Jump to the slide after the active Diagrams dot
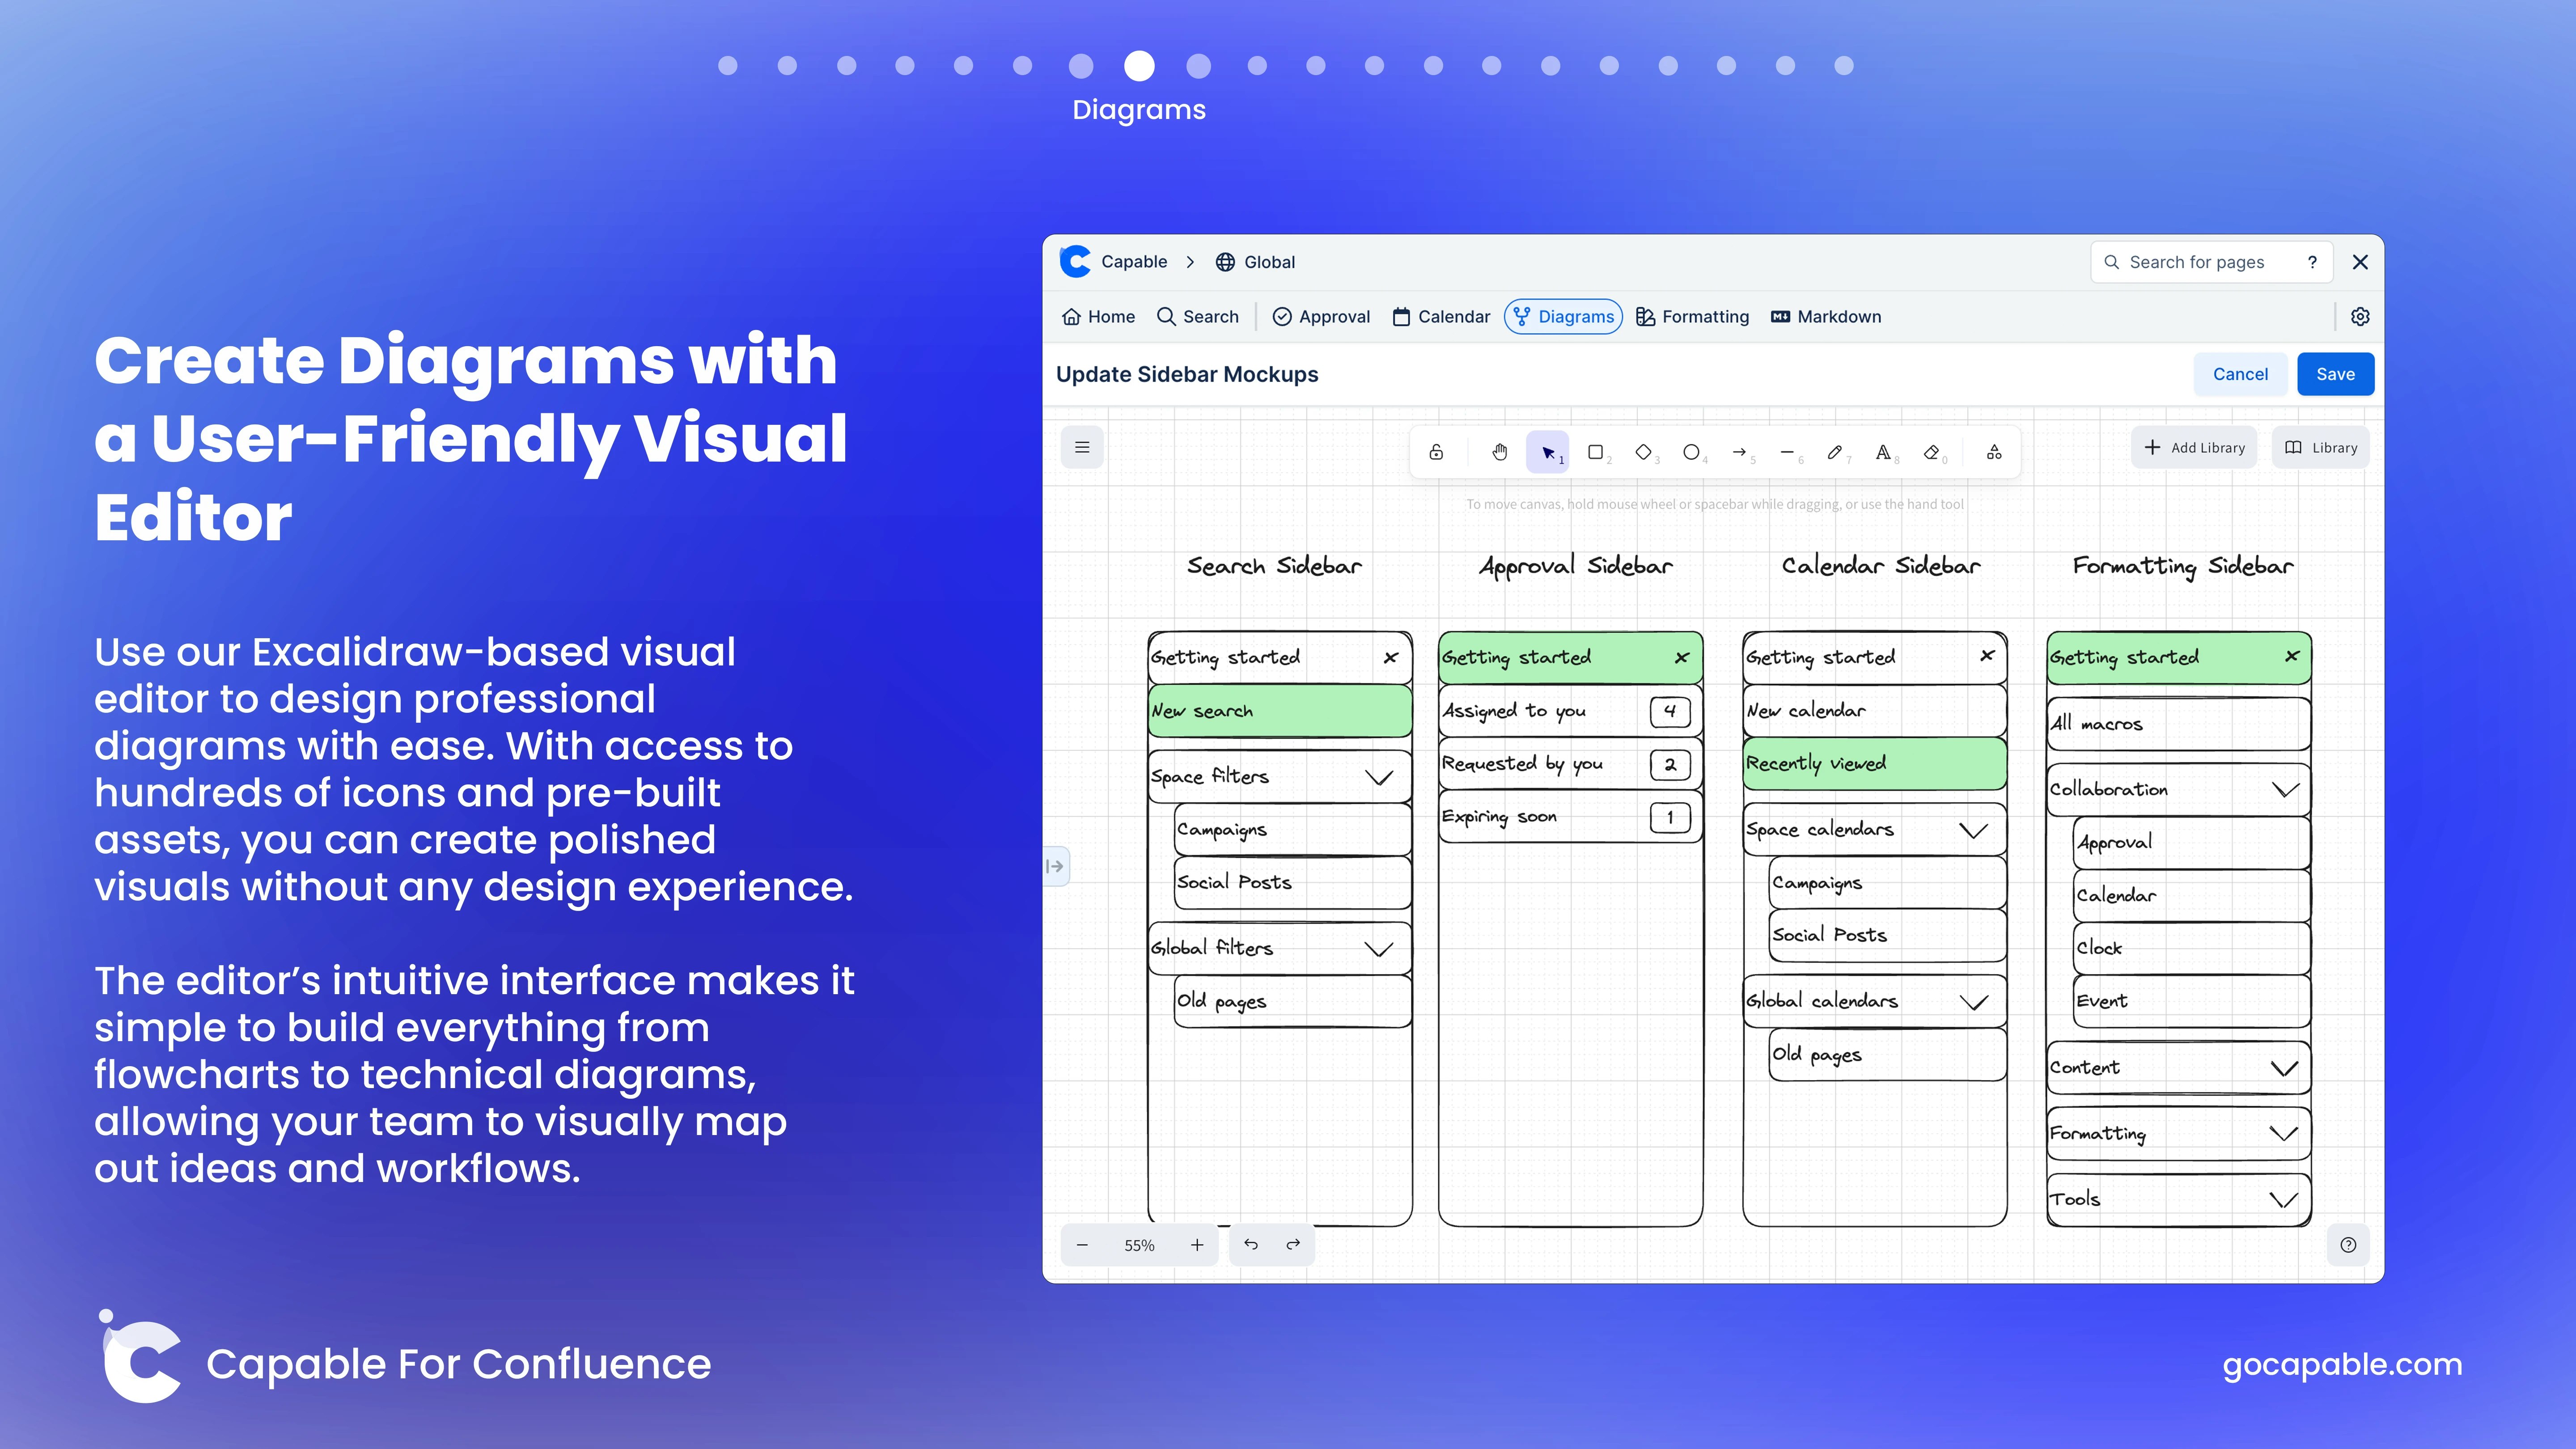 click(x=1198, y=66)
